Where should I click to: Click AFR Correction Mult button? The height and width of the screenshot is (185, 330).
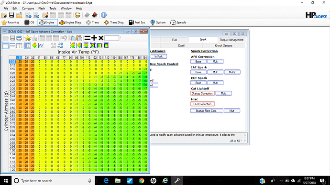coord(215,62)
